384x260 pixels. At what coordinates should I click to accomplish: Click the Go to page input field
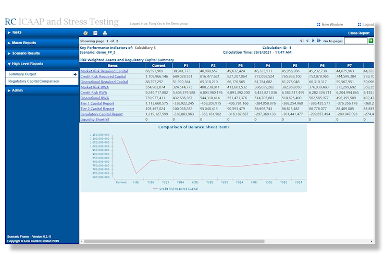(x=355, y=41)
